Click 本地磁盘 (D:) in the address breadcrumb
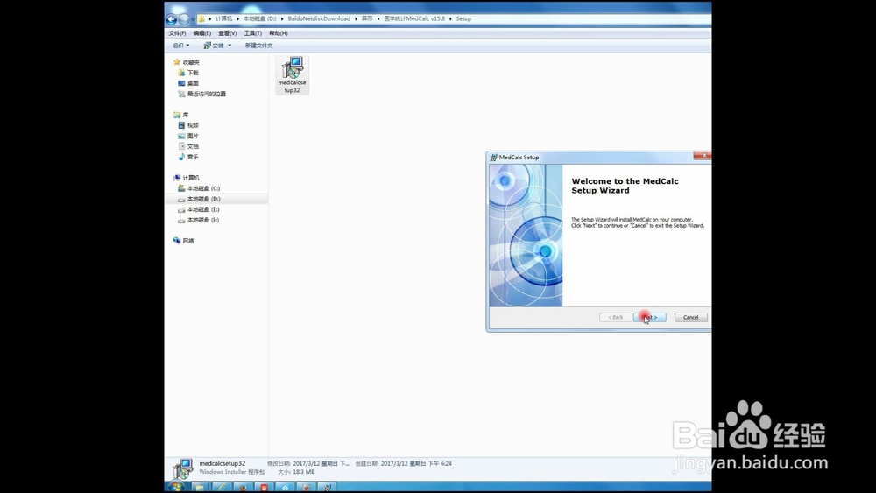The image size is (876, 493). (x=260, y=19)
